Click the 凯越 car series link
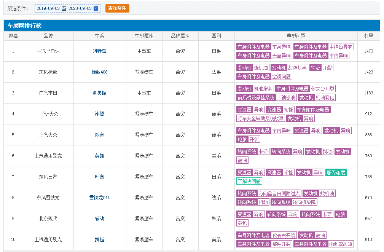Viewport: 384px width, 252px height. [99, 239]
